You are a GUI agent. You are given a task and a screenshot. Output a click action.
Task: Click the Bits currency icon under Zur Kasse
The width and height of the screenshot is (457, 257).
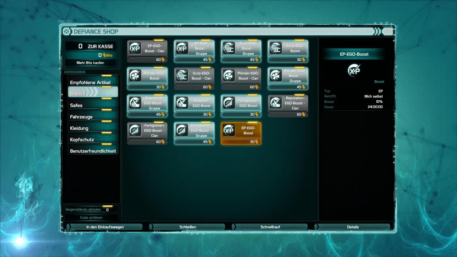(x=104, y=55)
